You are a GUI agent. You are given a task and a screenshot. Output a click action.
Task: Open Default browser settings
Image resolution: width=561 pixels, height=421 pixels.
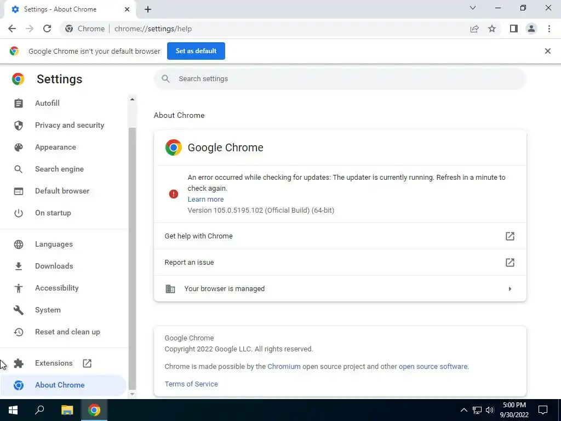tap(62, 191)
